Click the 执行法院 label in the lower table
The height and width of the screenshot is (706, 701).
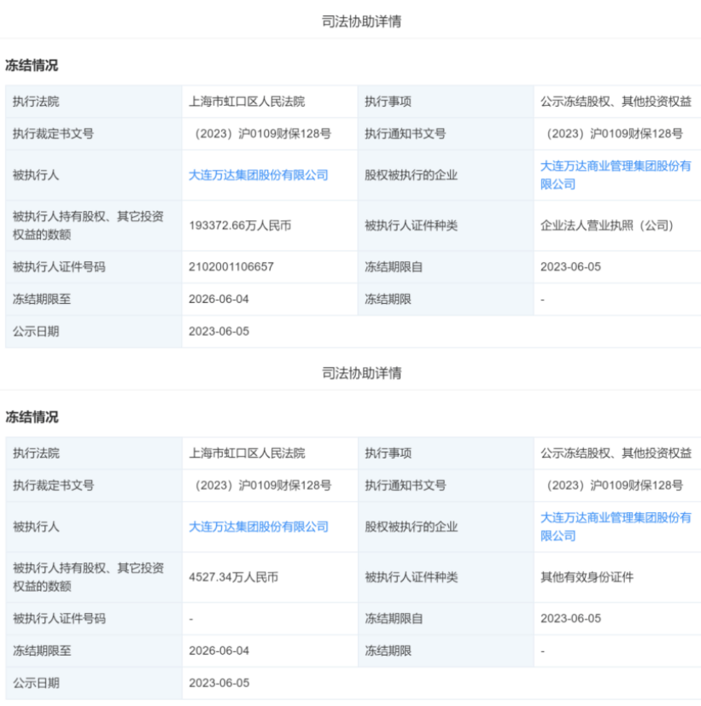[x=36, y=453]
